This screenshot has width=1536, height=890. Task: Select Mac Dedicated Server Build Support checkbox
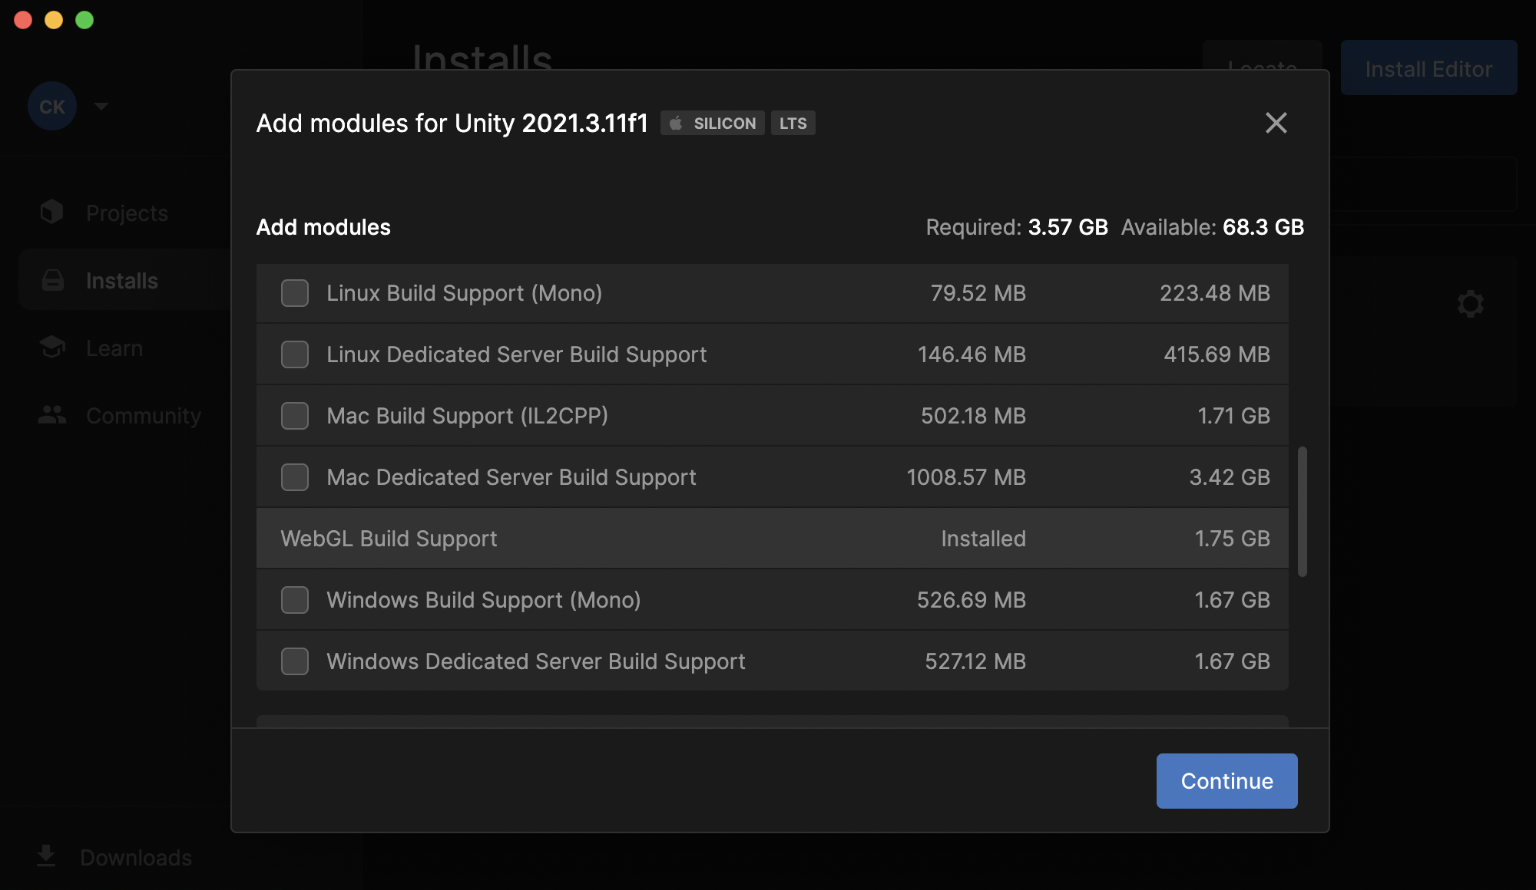tap(295, 477)
